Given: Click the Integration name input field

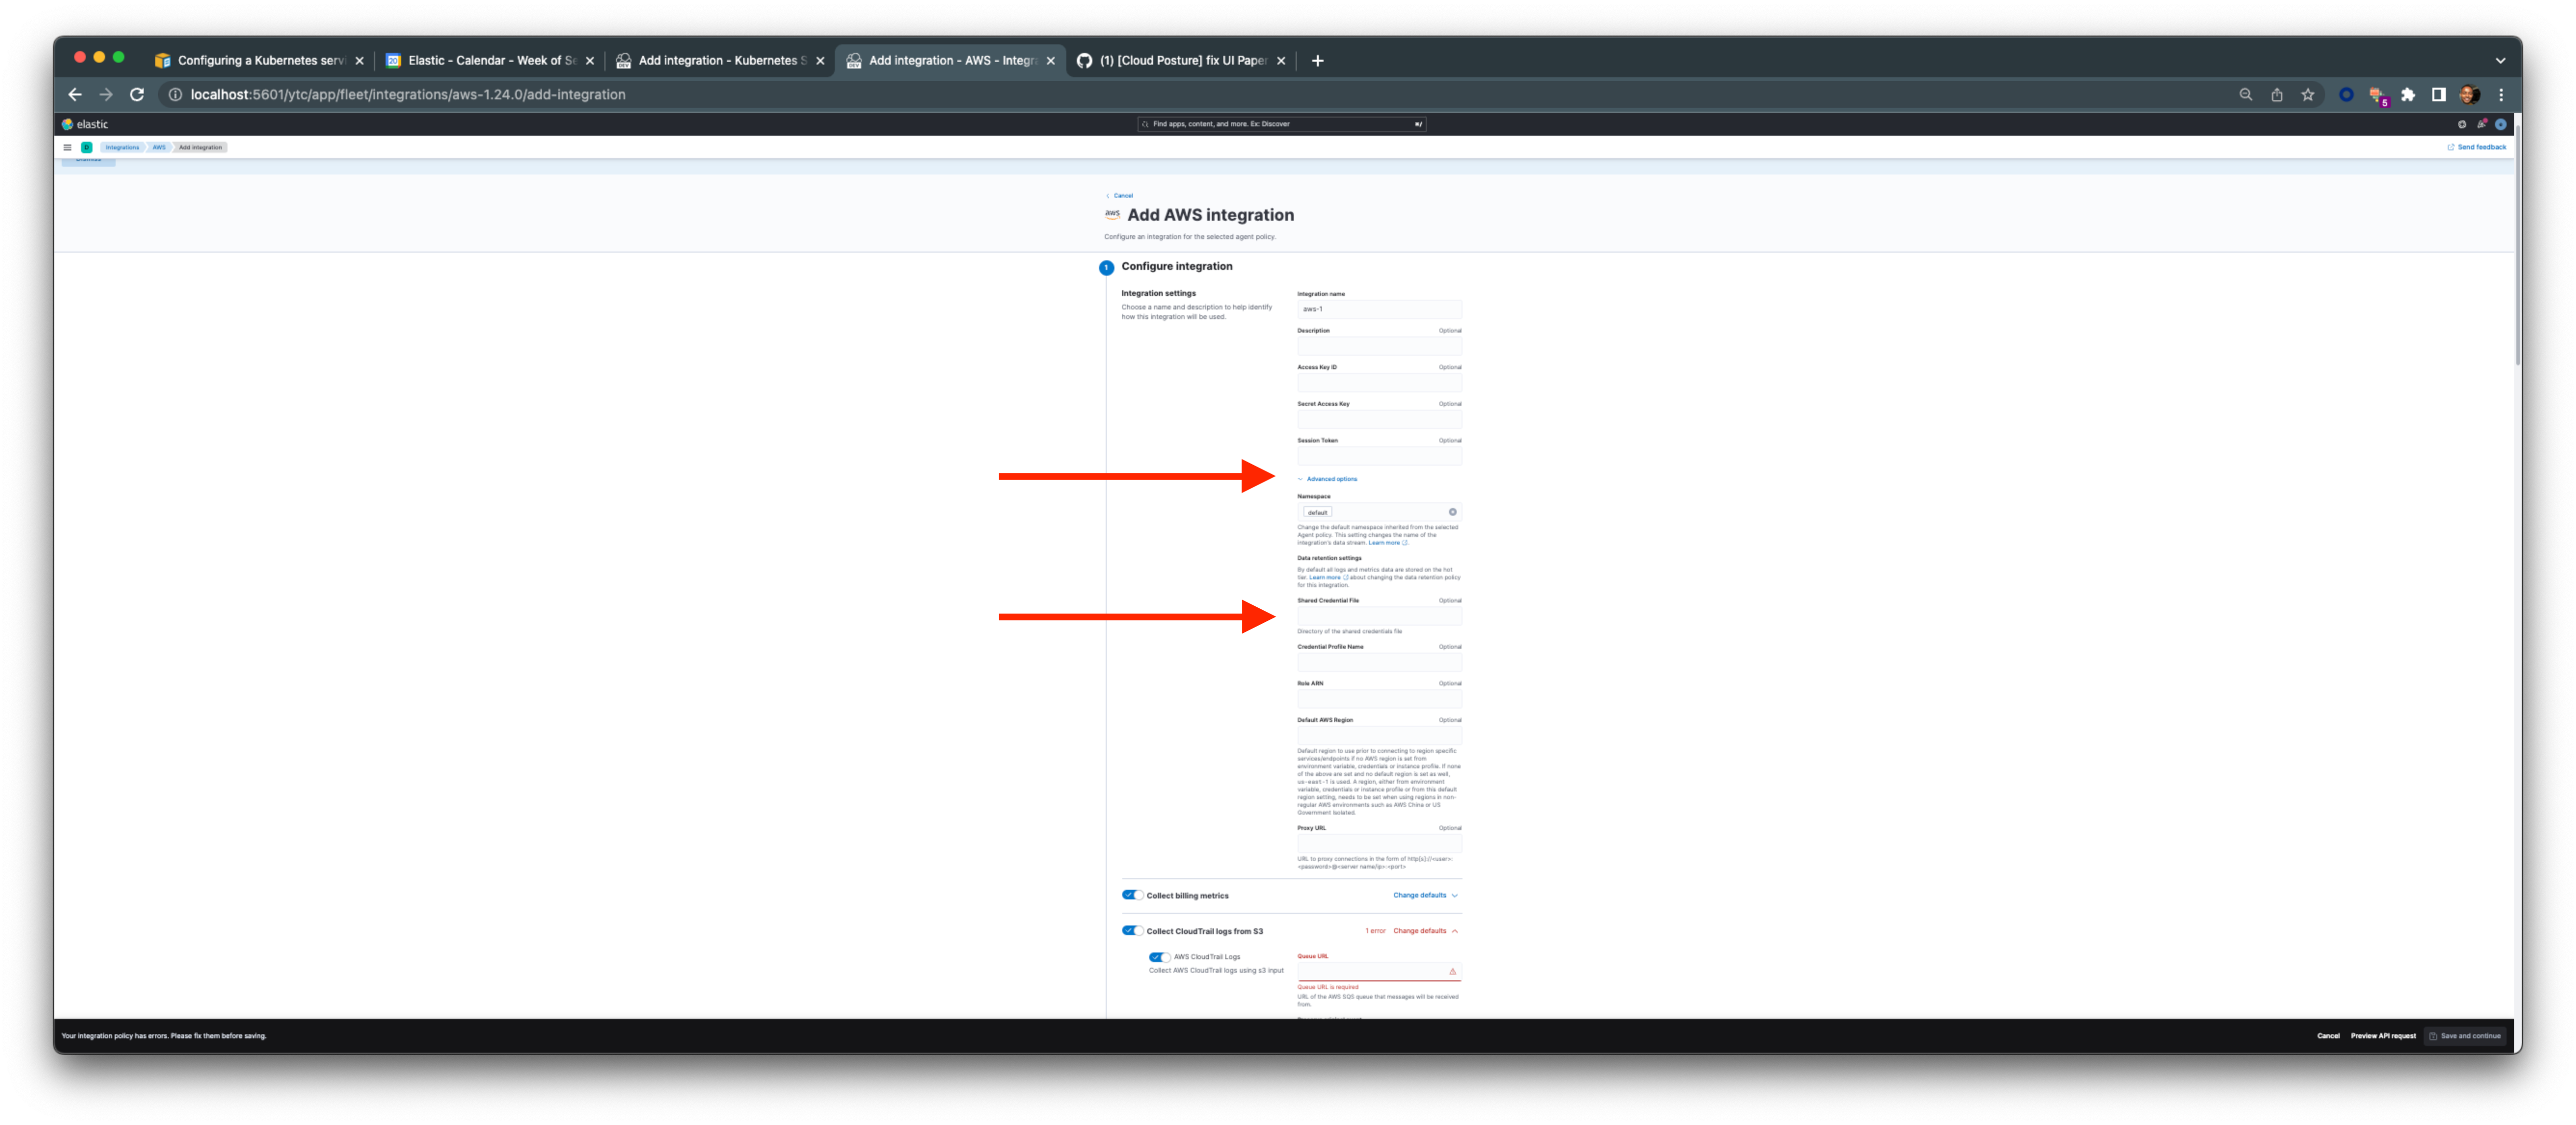Looking at the screenshot, I should pyautogui.click(x=1379, y=309).
